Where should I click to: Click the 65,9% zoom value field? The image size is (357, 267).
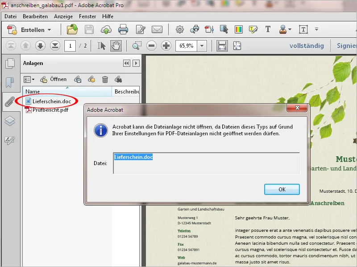click(x=186, y=46)
